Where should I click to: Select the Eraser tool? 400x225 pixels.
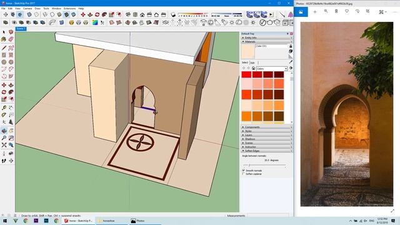coord(11,39)
